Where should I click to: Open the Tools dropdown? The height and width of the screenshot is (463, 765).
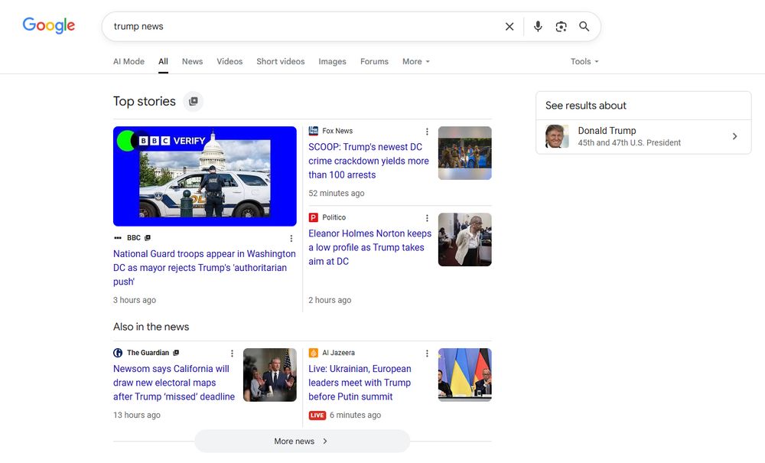click(x=584, y=61)
